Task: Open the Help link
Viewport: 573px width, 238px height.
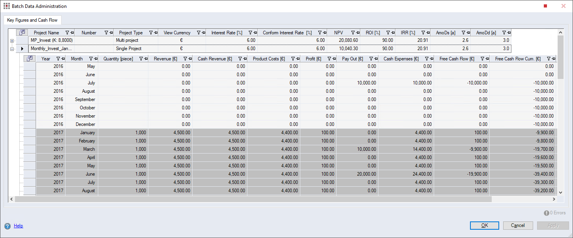Action: click(x=18, y=226)
